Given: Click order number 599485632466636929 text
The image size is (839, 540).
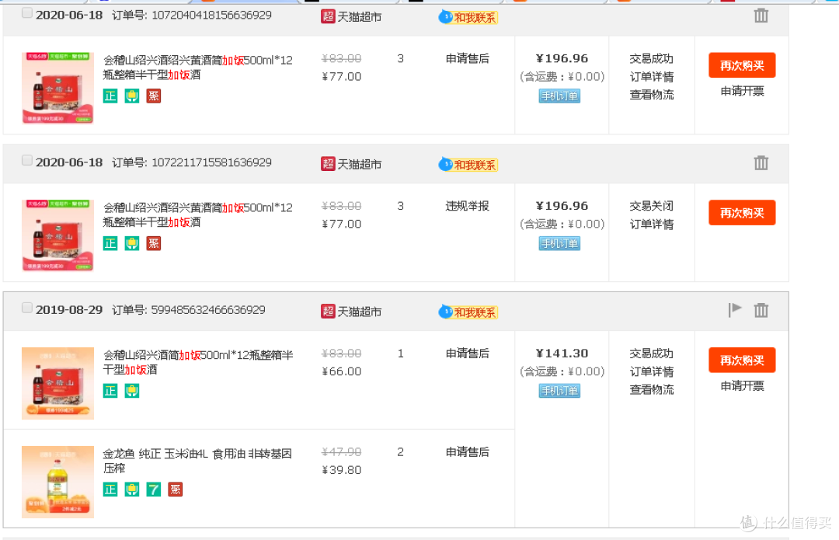Looking at the screenshot, I should click(208, 310).
